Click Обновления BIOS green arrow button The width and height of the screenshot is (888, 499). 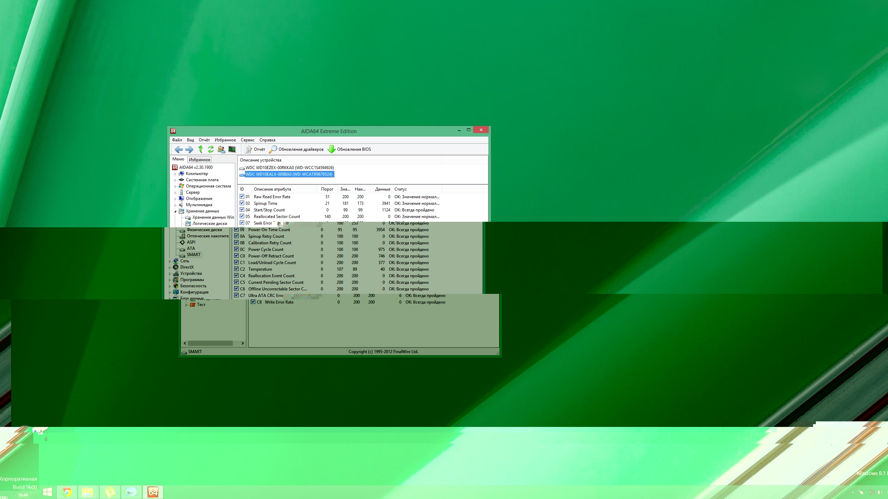click(349, 149)
